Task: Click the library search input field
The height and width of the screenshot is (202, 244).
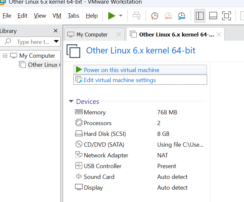Action: coord(33,42)
